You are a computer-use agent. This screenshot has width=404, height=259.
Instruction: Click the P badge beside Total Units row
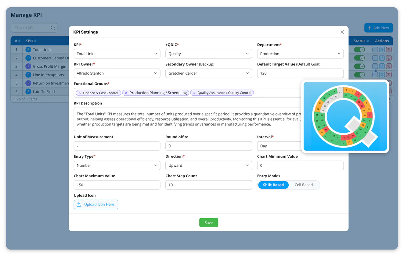(x=28, y=50)
